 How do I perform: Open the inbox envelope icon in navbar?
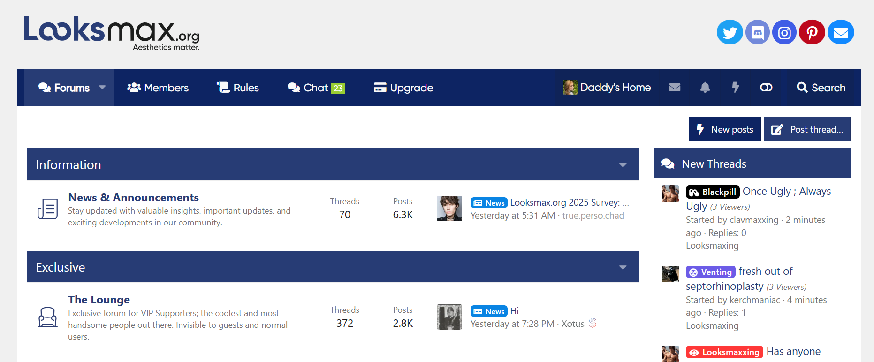(675, 88)
